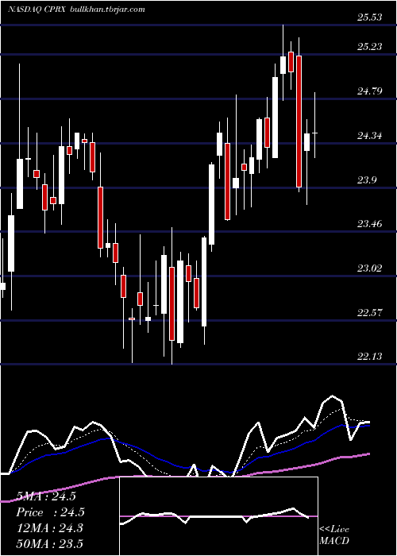Click the 23.46 price axis label
Image resolution: width=397 pixels, height=556 pixels.
tap(370, 224)
